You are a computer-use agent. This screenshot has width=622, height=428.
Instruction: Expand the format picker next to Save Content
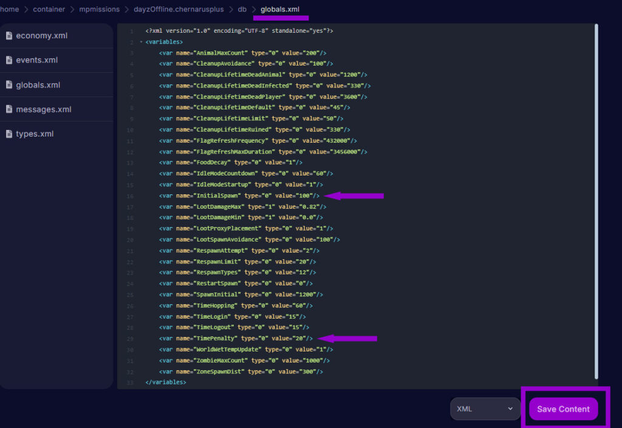[x=485, y=409]
